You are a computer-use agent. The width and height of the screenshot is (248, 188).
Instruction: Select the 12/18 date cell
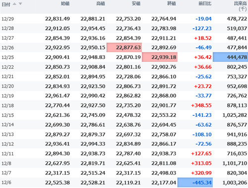click(x=7, y=105)
